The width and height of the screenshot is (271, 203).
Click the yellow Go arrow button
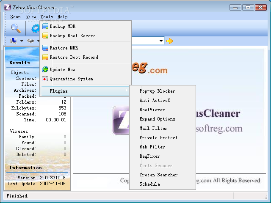170,41
